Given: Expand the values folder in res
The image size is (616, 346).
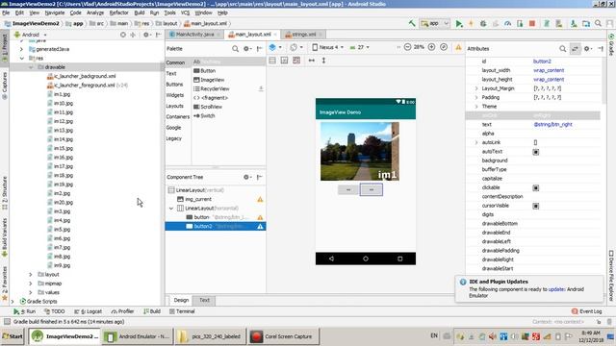Looking at the screenshot, I should point(31,292).
